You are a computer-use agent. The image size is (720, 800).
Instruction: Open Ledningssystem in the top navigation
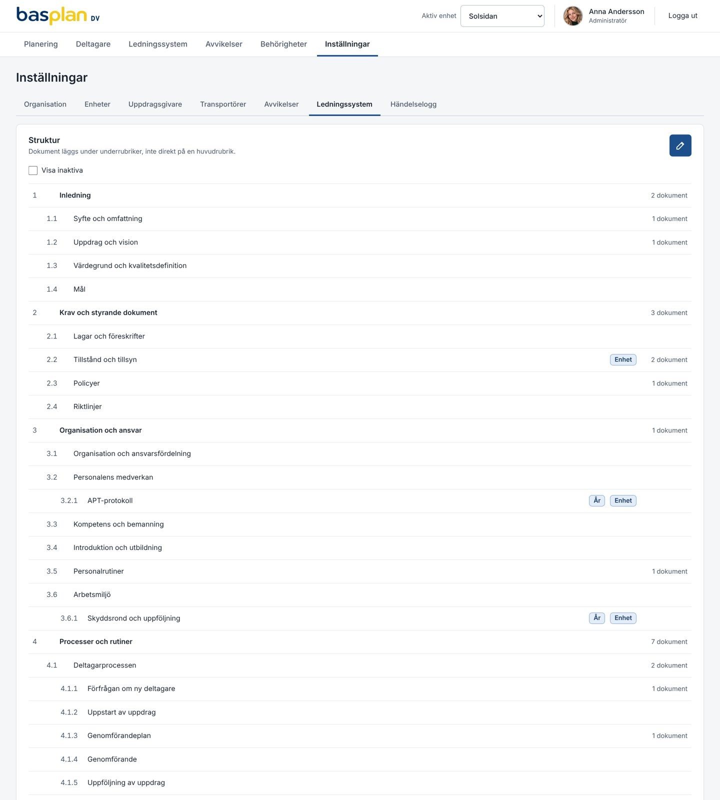pos(158,44)
